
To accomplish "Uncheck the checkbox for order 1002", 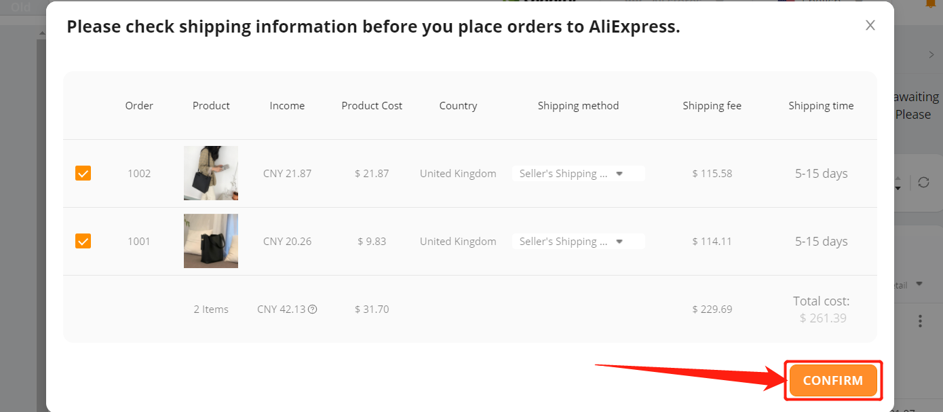I will [83, 173].
